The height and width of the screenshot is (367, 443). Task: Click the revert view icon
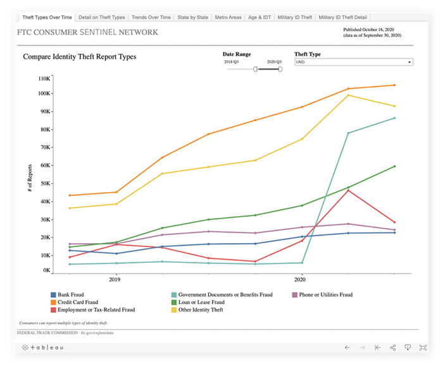378,347
